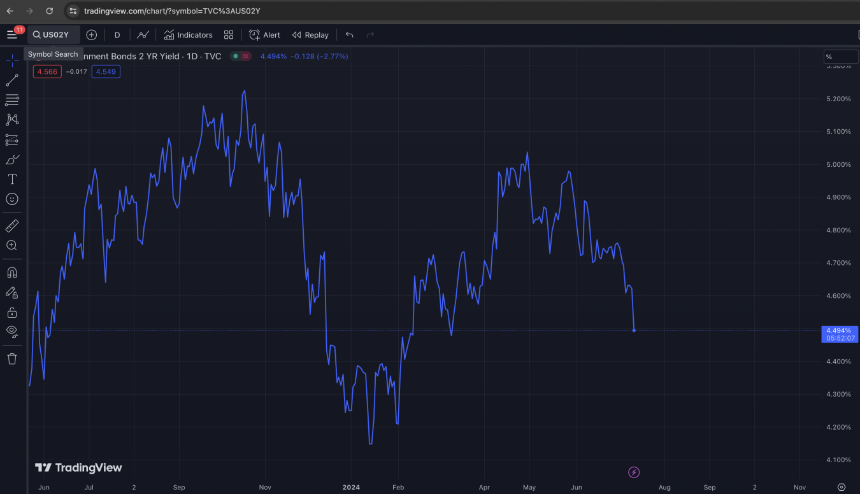Start bar Replay mode
This screenshot has width=860, height=494.
coord(310,34)
